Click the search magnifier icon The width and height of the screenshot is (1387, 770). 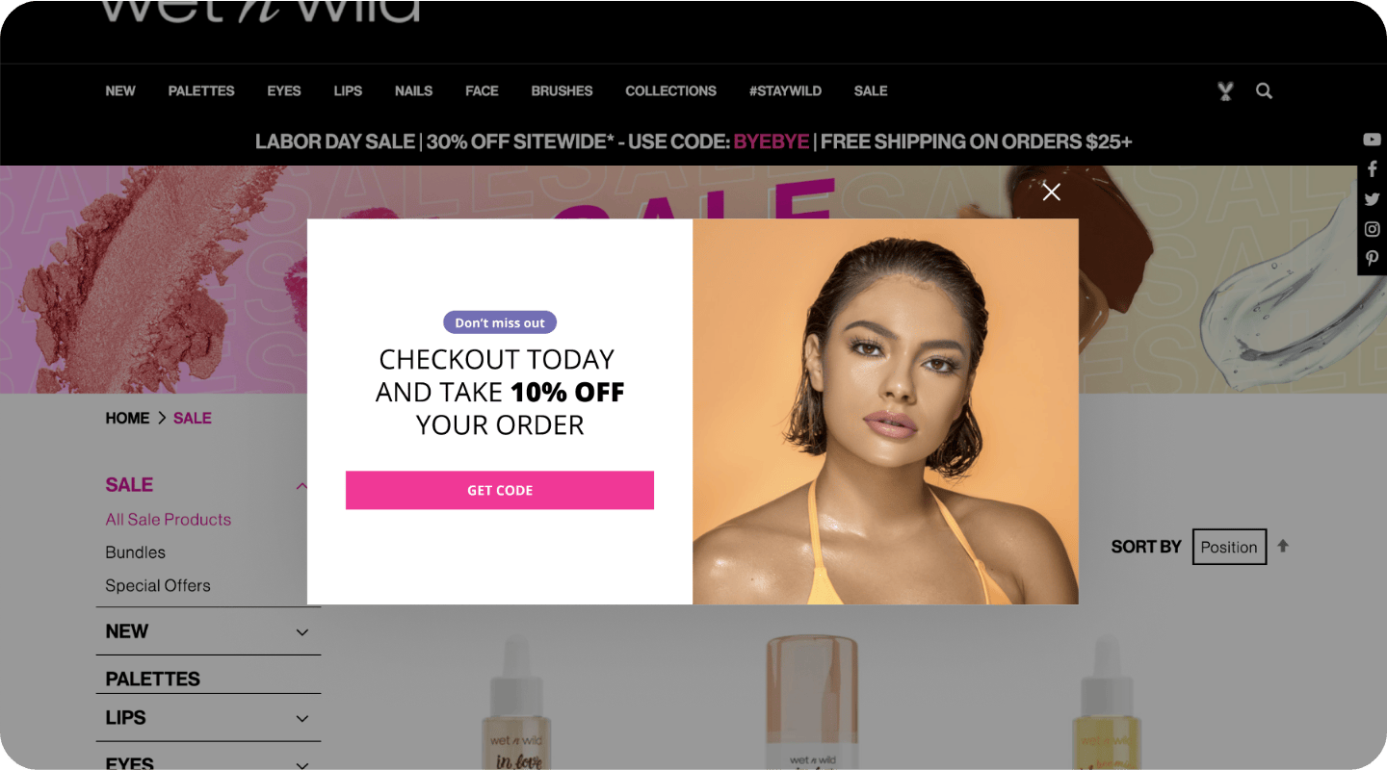click(x=1265, y=91)
